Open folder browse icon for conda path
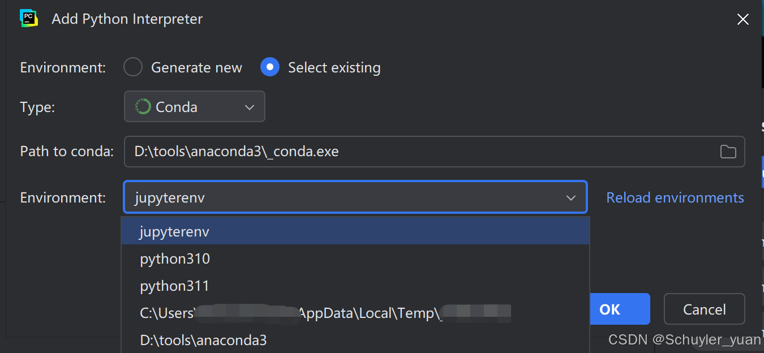Screen dimensions: 764x353 click(x=728, y=152)
